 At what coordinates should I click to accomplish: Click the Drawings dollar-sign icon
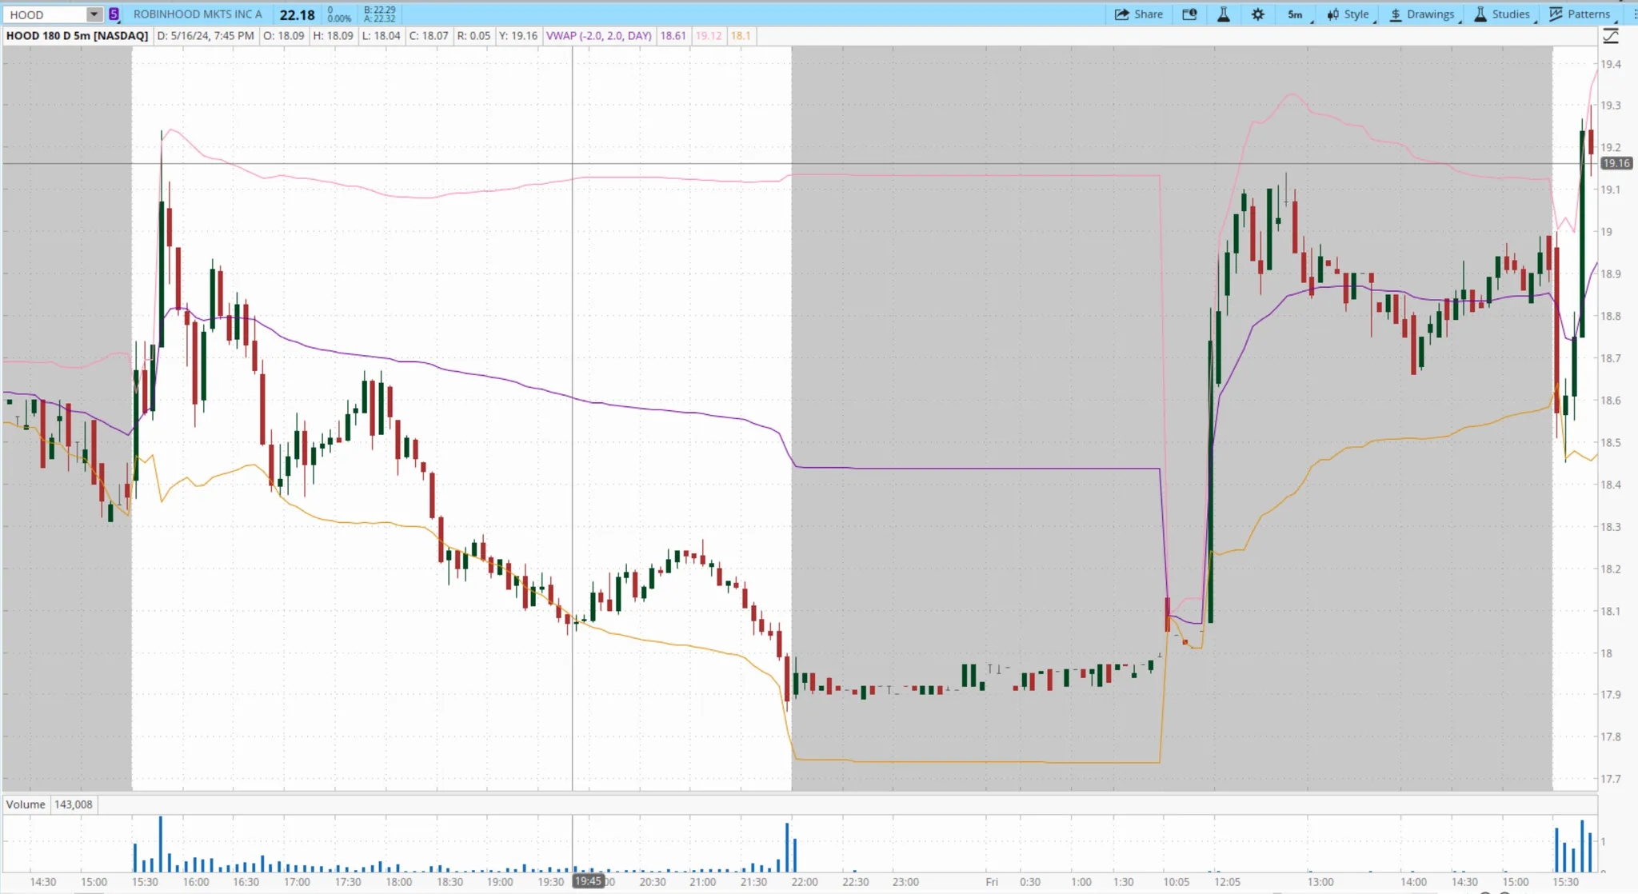(x=1396, y=14)
